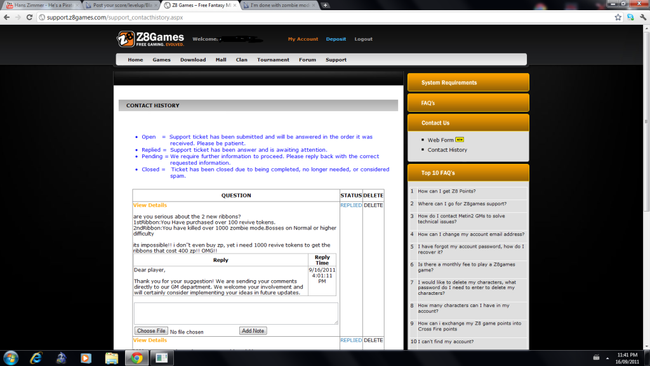Launch Internet Explorer from the taskbar
The image size is (650, 366).
point(36,358)
